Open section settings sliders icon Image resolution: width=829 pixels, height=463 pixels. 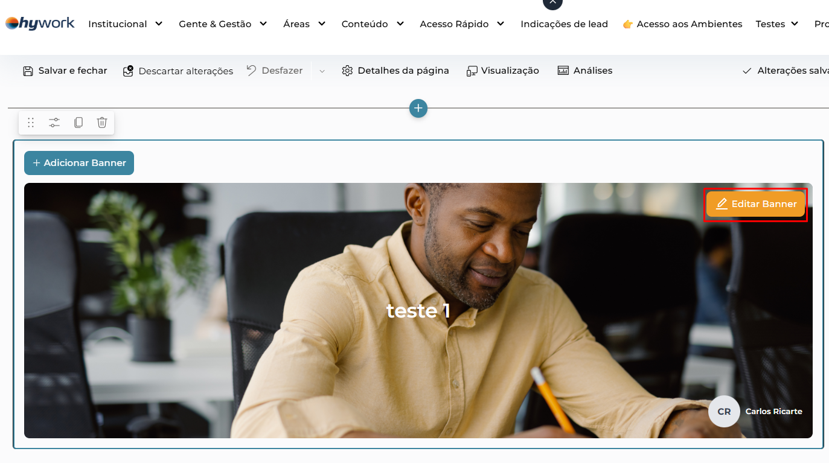click(x=54, y=123)
